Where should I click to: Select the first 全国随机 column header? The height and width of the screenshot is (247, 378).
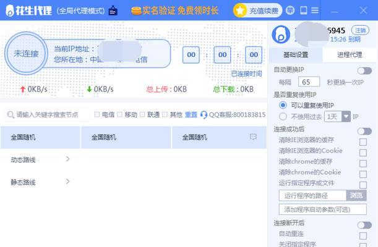tap(40, 137)
